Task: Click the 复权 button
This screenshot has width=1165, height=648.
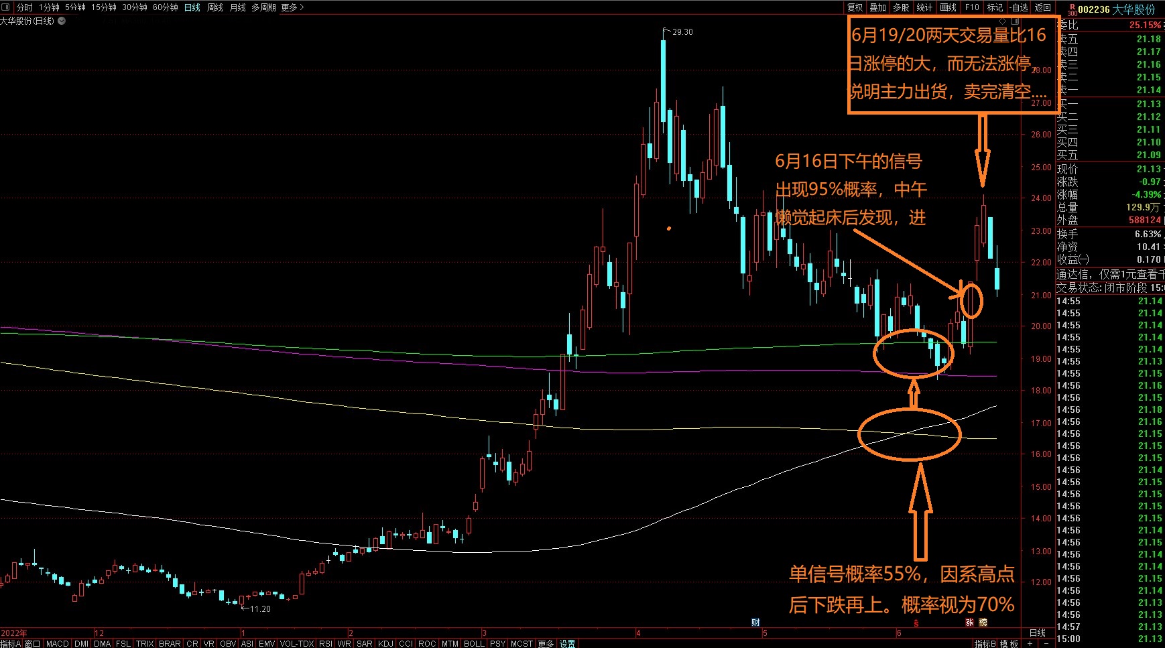Action: pos(855,7)
